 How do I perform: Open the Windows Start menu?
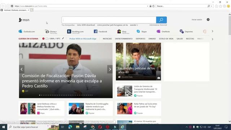(x=4, y=127)
